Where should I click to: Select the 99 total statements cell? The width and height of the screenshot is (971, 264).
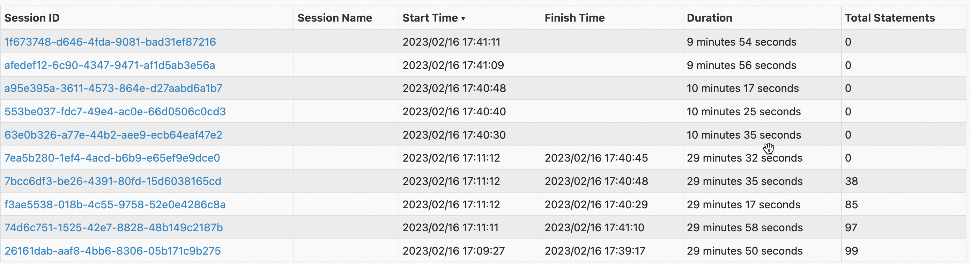(852, 251)
